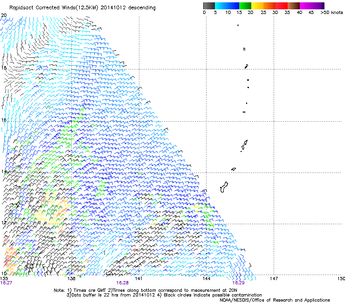Screen dimensions: 345x303
Task: Click the green 15-20 knots legend segment
Action: pos(245,6)
